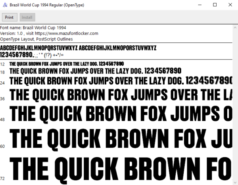Click the size 72 sample sentence

pos(121,170)
